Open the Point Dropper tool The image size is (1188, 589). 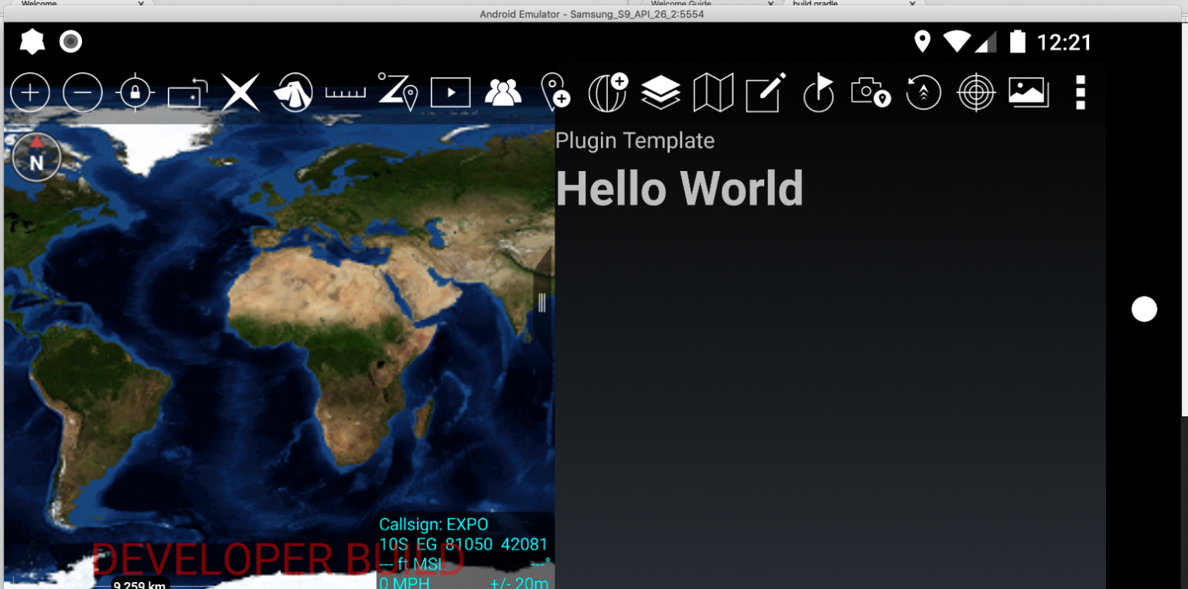[x=556, y=92]
